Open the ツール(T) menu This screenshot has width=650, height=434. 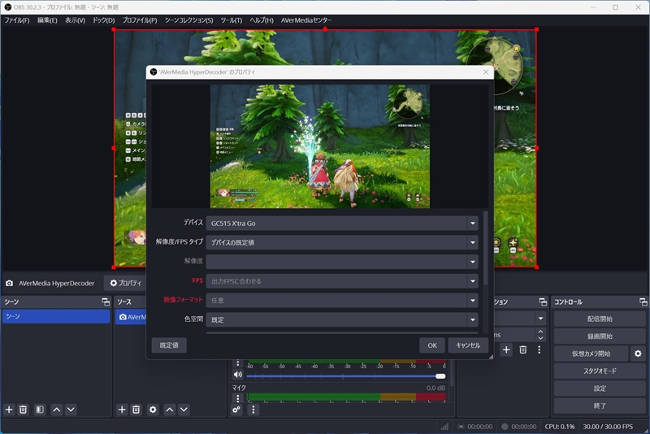point(232,20)
